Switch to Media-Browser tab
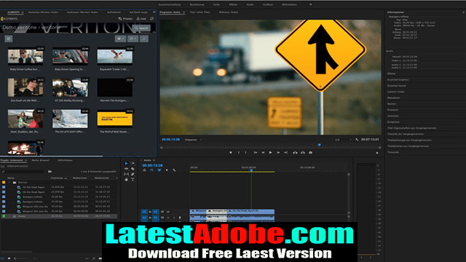The height and width of the screenshot is (262, 466). coord(41,160)
